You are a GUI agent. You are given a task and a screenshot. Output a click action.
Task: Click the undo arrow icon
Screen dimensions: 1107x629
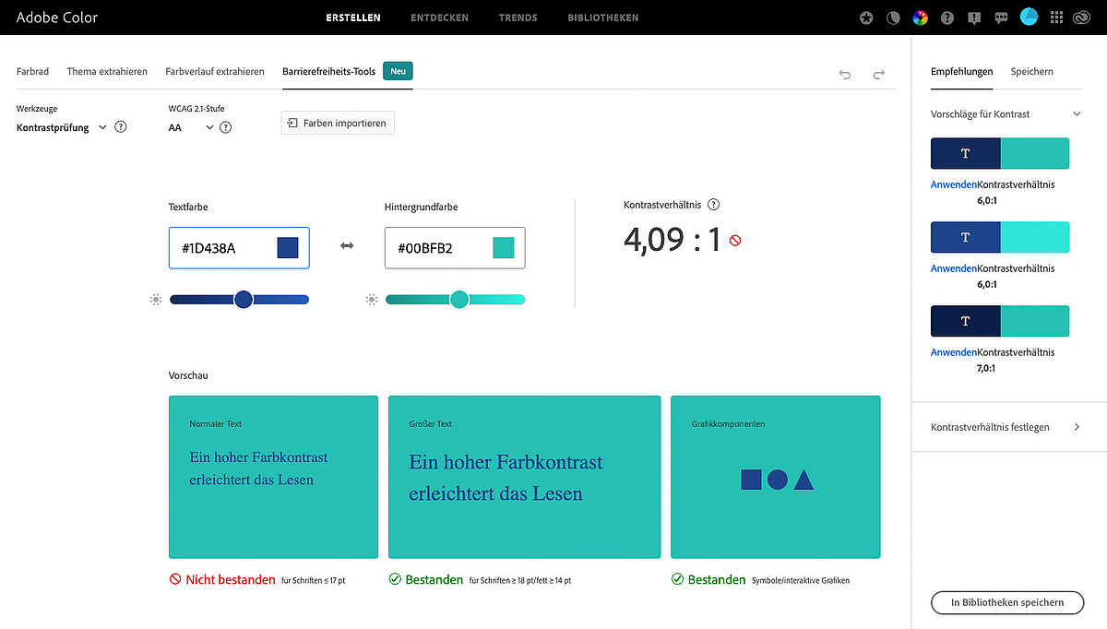pos(844,75)
